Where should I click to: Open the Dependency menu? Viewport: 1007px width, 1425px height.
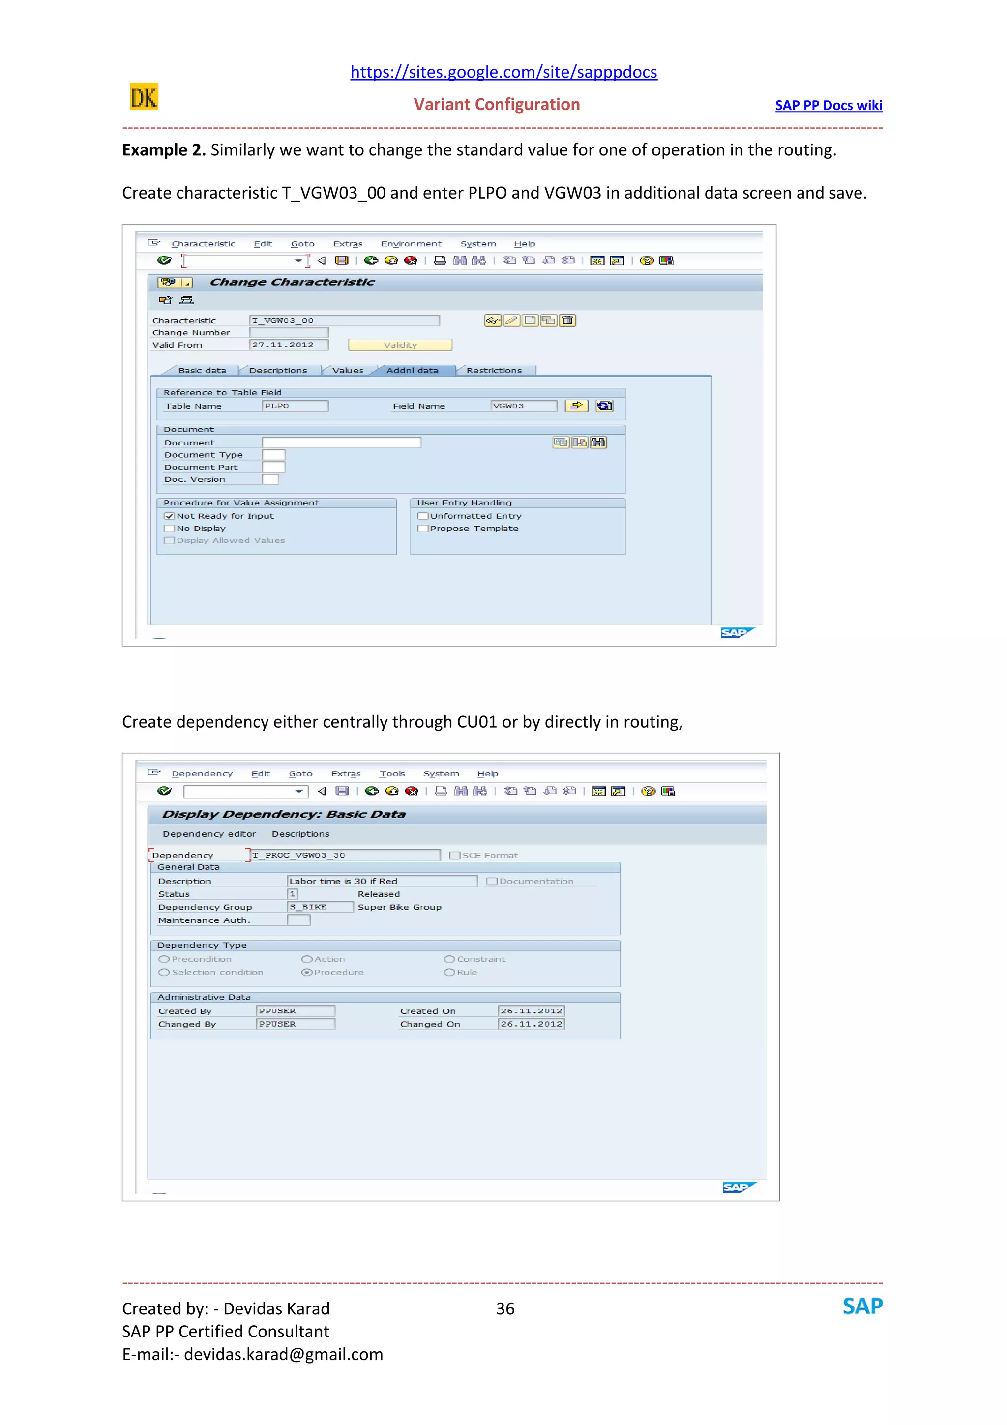(x=202, y=773)
